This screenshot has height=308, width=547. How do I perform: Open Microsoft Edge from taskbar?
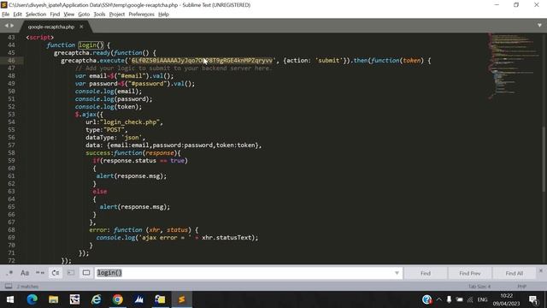pos(32,299)
